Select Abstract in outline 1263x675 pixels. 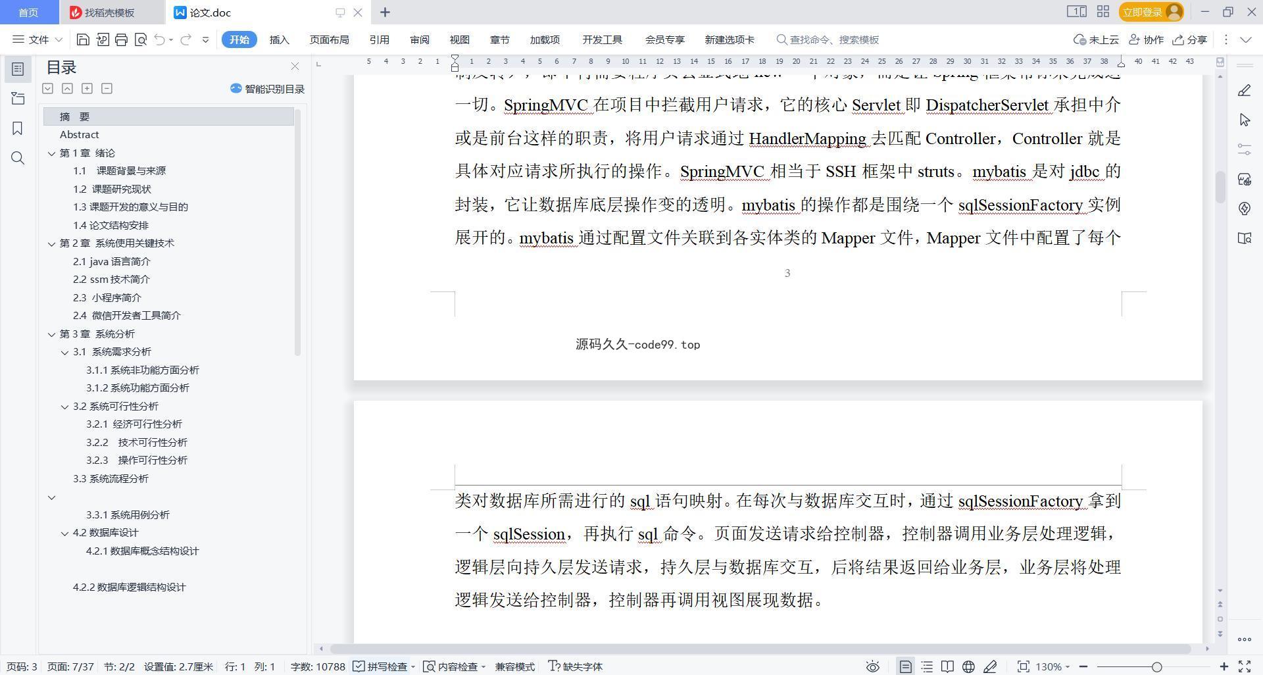click(x=79, y=134)
